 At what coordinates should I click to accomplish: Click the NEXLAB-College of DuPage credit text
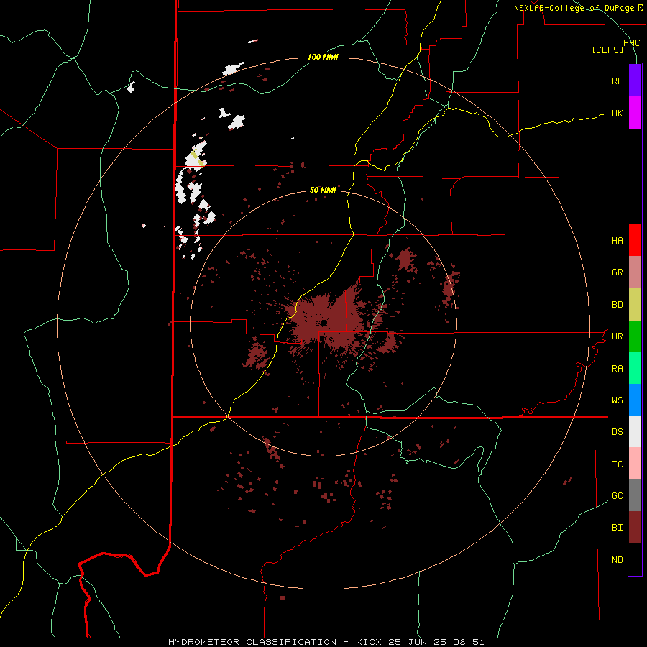[574, 8]
